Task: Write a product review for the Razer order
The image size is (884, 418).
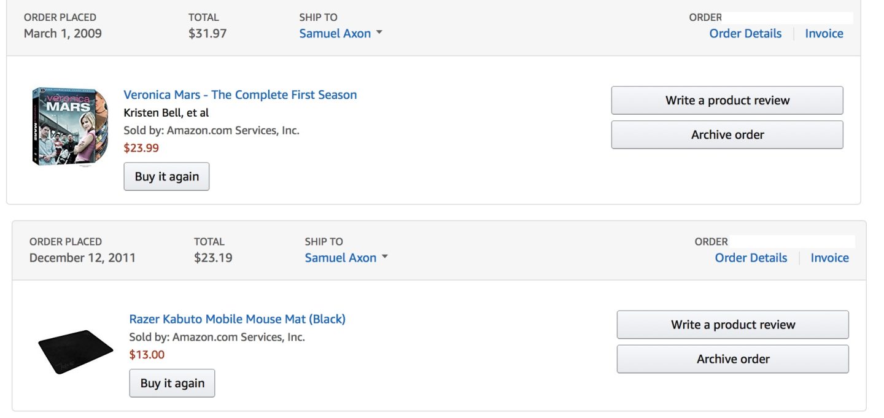Action: (732, 324)
